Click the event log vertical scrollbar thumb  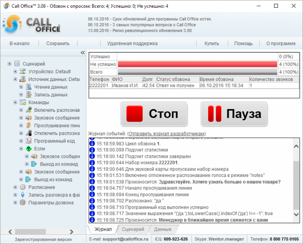pyautogui.click(x=296, y=185)
